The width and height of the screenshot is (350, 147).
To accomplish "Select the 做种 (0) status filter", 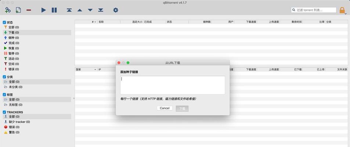I will click(37, 38).
